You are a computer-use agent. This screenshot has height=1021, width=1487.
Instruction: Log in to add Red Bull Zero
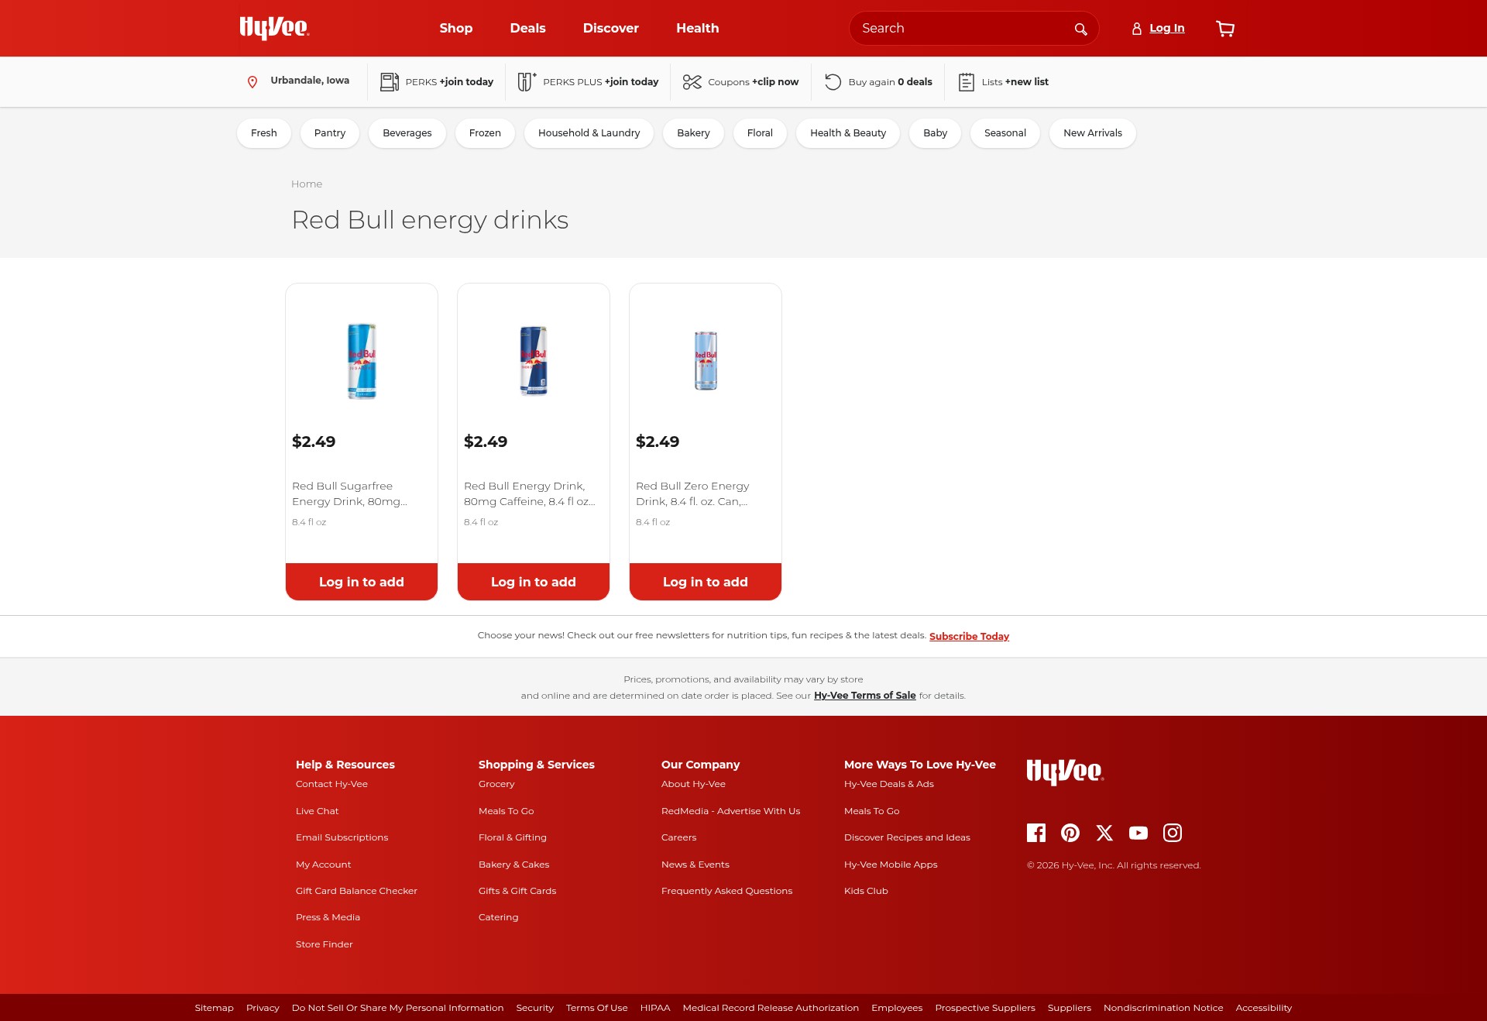point(706,582)
